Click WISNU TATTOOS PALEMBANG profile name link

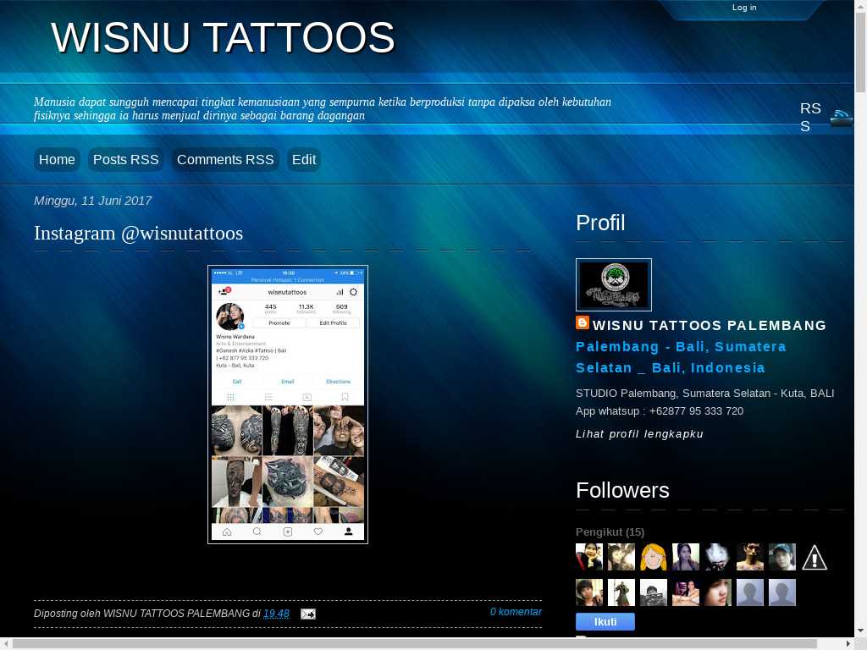pyautogui.click(x=710, y=326)
